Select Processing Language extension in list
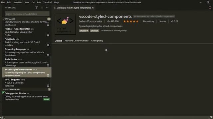The image size is (213, 119). [27, 52]
